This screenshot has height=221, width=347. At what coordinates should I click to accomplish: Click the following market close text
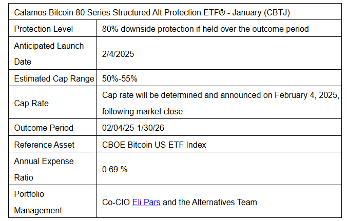click(143, 111)
